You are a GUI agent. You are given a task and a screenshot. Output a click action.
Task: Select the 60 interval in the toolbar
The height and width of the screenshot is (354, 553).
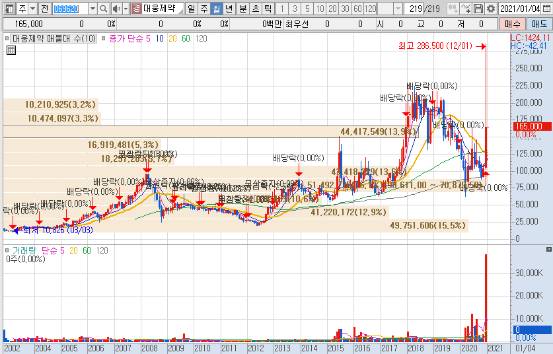(x=357, y=9)
